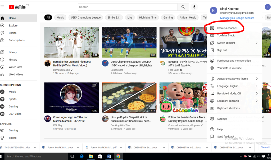
Task: Open options arrow for Form4 MARKING pdf download
Action: 121,148
